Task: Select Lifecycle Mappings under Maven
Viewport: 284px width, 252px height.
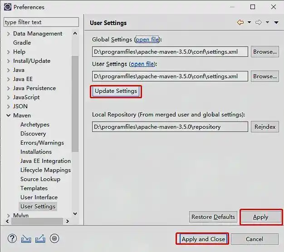Action: (x=45, y=170)
